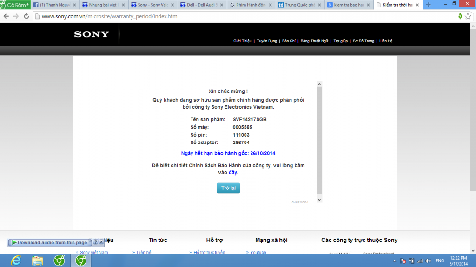Screen dimensions: 476x267
Task: Bookmark this page with the star icon
Action: point(468,16)
